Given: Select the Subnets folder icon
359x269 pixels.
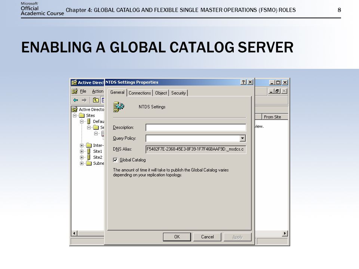Looking at the screenshot, I should click(x=89, y=163).
